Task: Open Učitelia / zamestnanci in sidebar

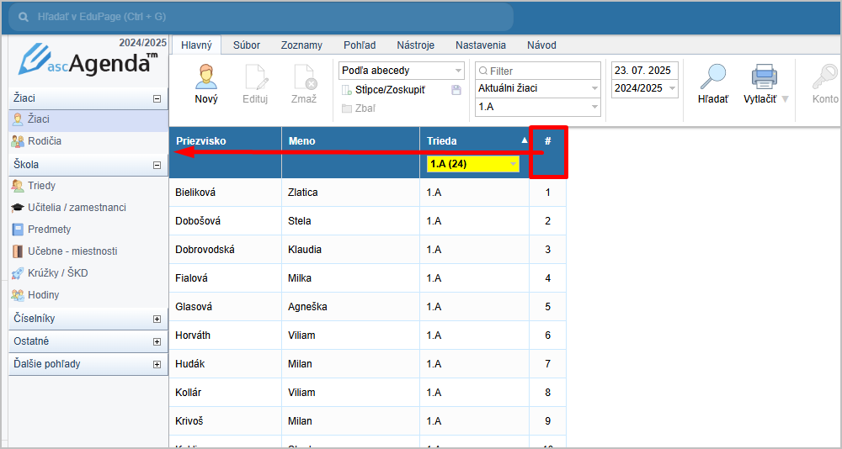Action: click(x=88, y=207)
